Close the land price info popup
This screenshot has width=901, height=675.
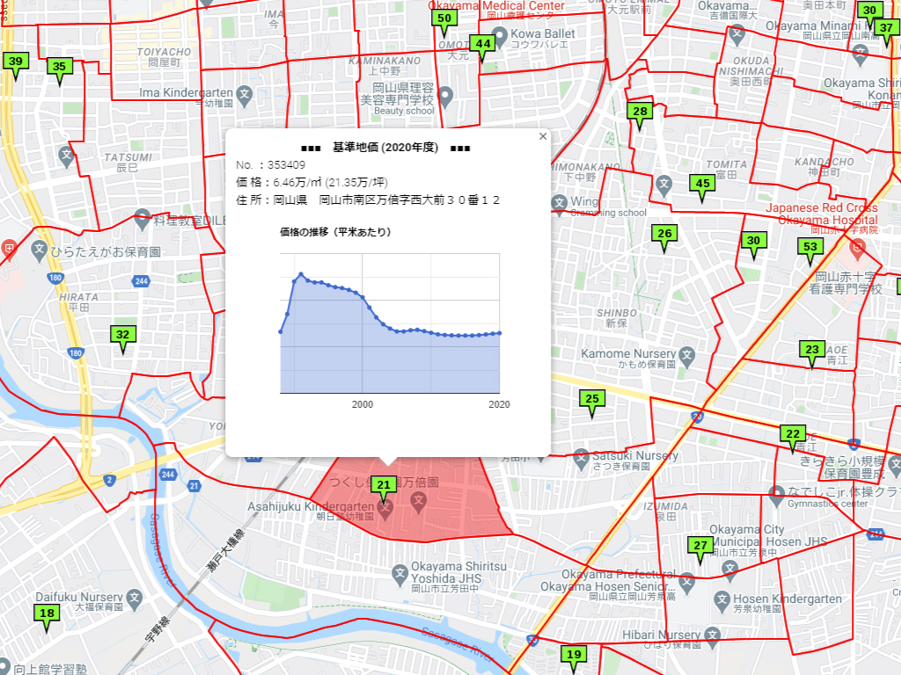(542, 136)
